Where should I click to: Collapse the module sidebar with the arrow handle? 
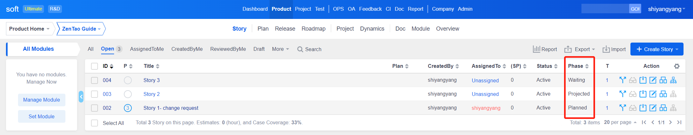[x=81, y=97]
